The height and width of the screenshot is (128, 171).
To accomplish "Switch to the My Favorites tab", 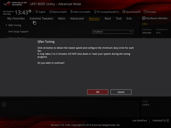I will pyautogui.click(x=16, y=18).
